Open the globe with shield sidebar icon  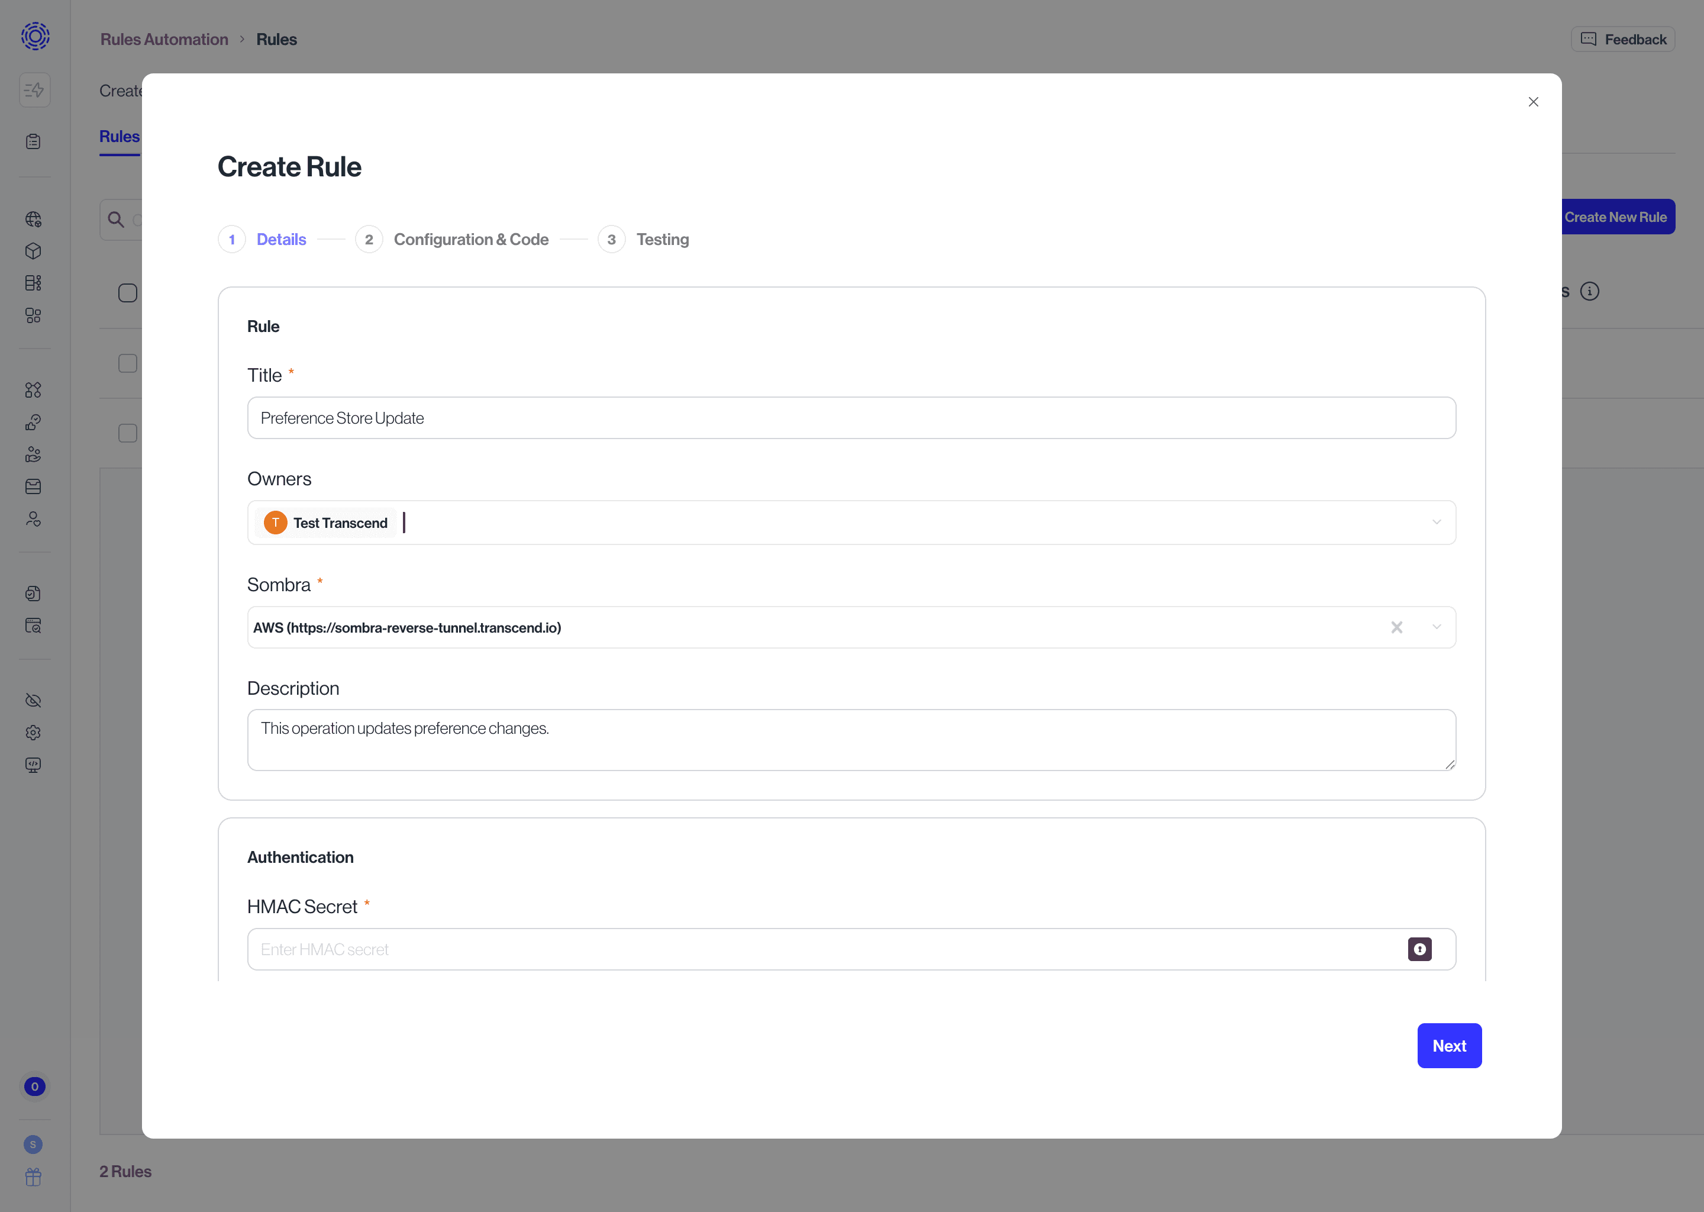pyautogui.click(x=34, y=220)
